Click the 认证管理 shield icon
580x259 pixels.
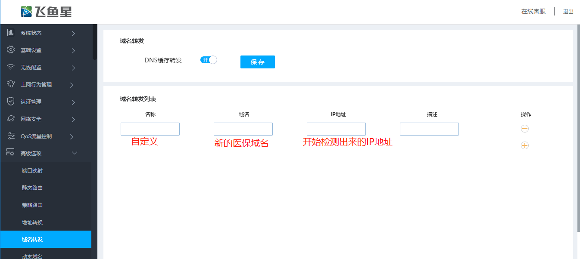click(x=11, y=102)
